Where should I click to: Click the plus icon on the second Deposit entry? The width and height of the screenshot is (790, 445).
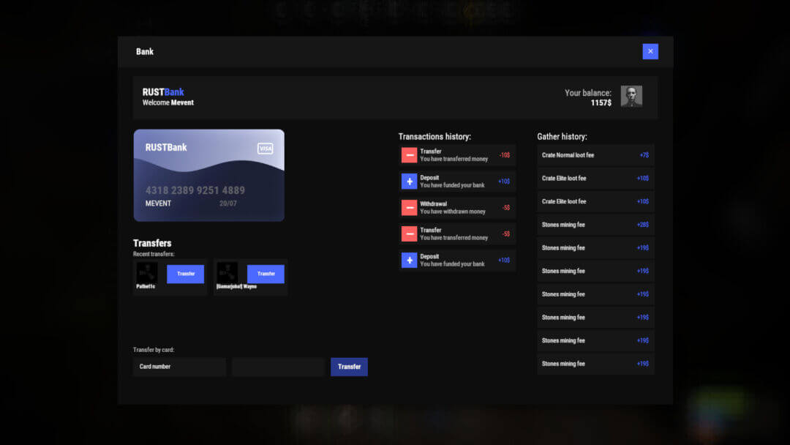410,260
